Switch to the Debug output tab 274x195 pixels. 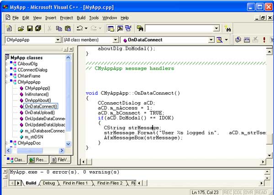(49, 183)
